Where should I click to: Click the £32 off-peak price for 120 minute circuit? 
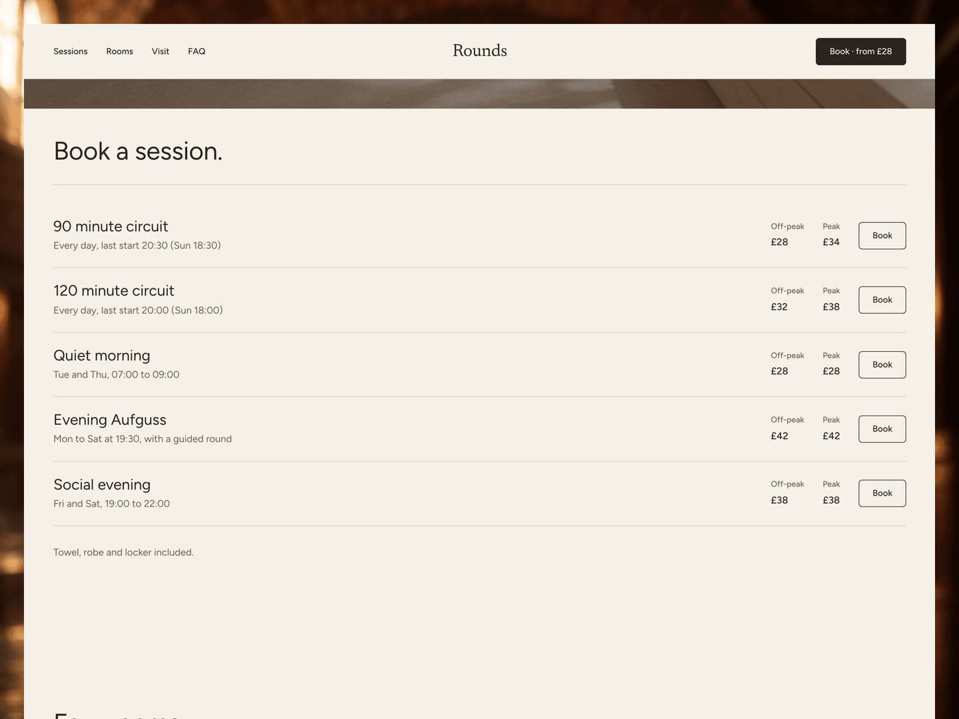779,307
